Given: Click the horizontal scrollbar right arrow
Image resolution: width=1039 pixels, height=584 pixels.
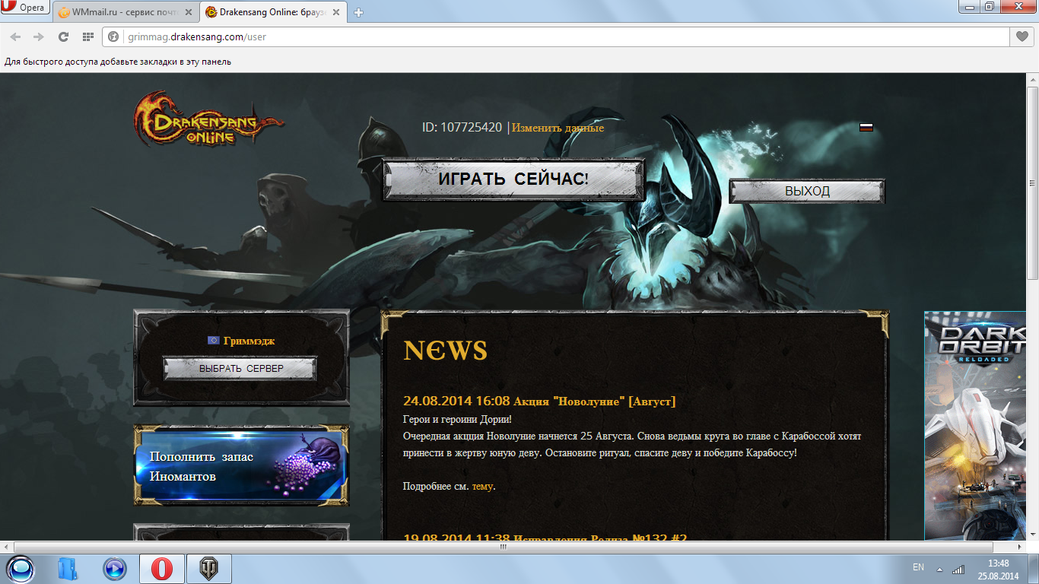Looking at the screenshot, I should pos(1021,547).
